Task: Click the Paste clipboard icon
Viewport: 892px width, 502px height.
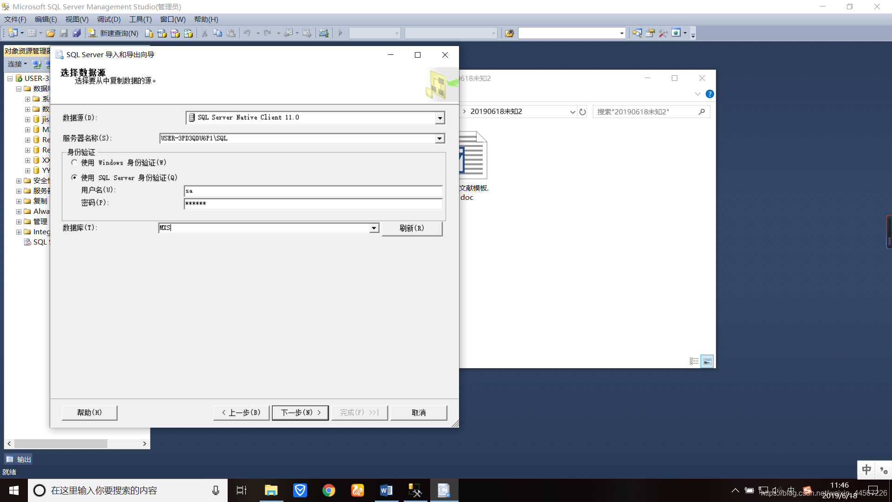Action: [231, 33]
